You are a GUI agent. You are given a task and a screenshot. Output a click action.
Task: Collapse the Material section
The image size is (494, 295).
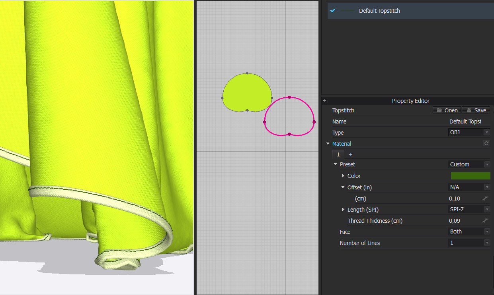(x=328, y=144)
